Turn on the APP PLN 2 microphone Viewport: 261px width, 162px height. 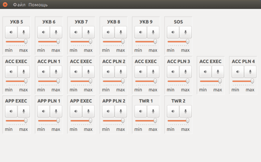click(121, 111)
